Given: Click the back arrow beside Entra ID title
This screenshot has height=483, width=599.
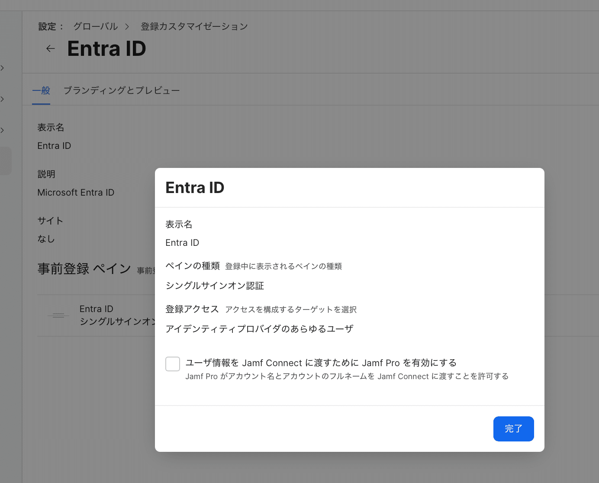Looking at the screenshot, I should click(51, 48).
